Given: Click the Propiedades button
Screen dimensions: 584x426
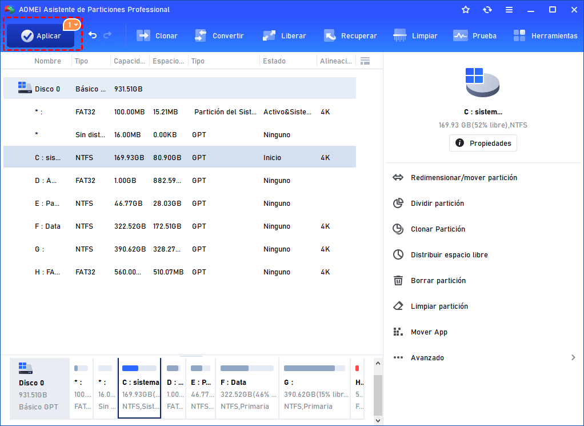Looking at the screenshot, I should tap(483, 143).
